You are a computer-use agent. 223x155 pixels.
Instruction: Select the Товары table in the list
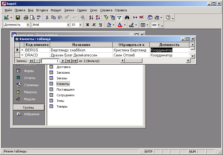coord(62,106)
